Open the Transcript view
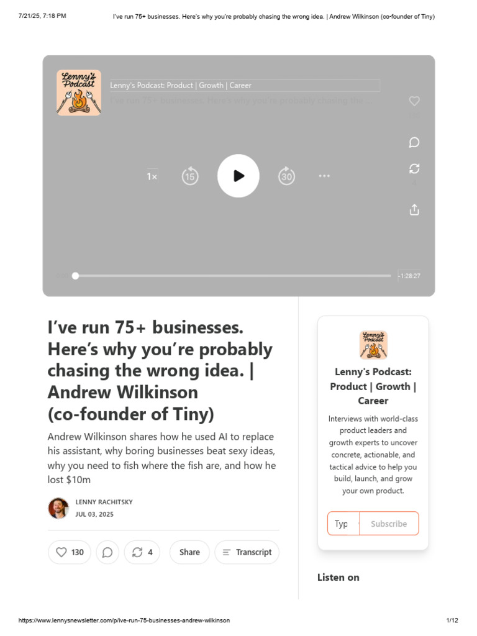Screen dimensions: 477x636 pos(247,552)
